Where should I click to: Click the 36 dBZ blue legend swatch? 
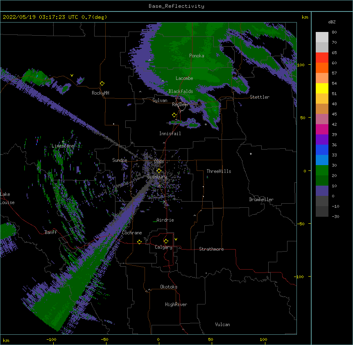[x=322, y=150]
